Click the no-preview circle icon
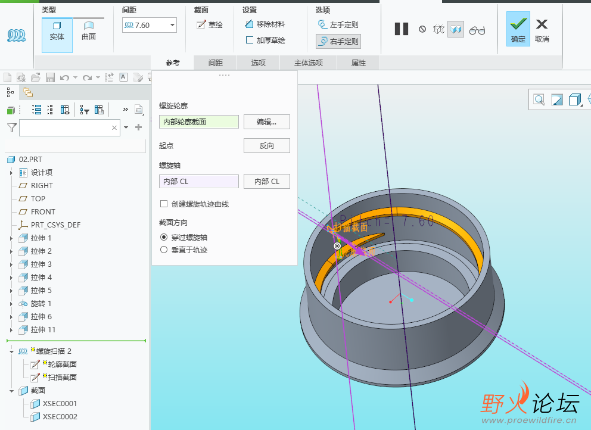Viewport: 591px width, 430px height. (x=422, y=29)
